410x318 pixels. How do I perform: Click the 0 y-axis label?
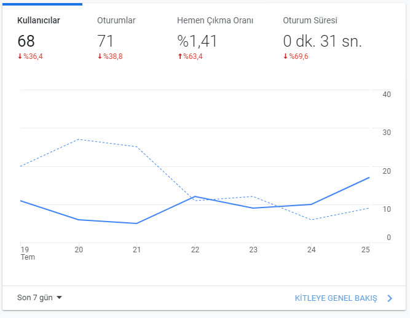coord(389,238)
